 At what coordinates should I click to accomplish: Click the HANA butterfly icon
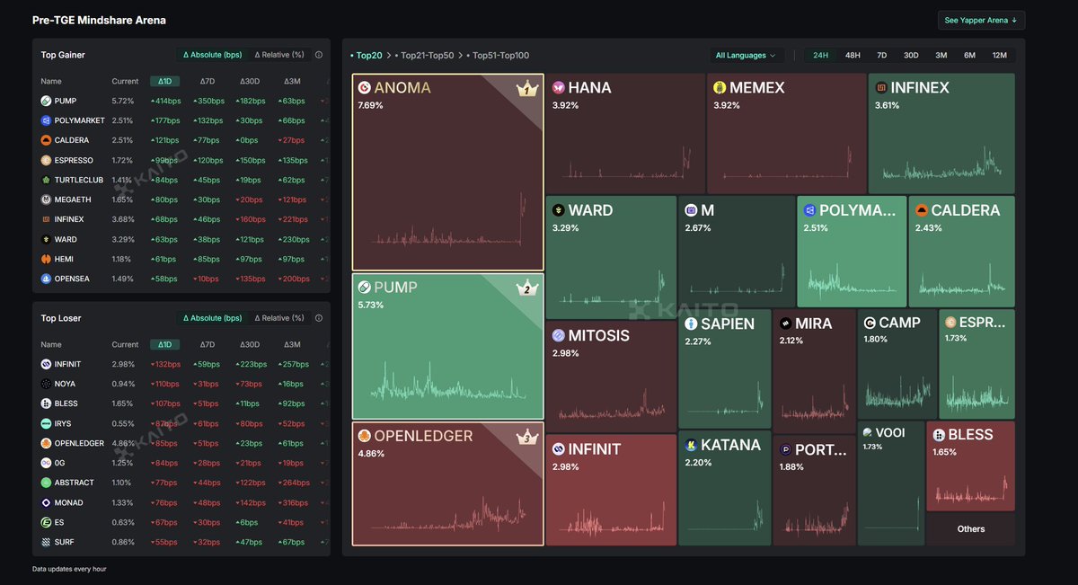click(x=559, y=88)
